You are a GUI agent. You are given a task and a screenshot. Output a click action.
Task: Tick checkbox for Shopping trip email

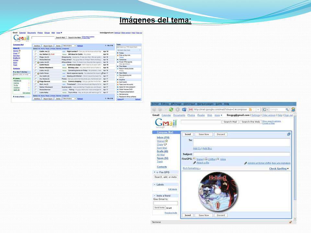coord(36,57)
